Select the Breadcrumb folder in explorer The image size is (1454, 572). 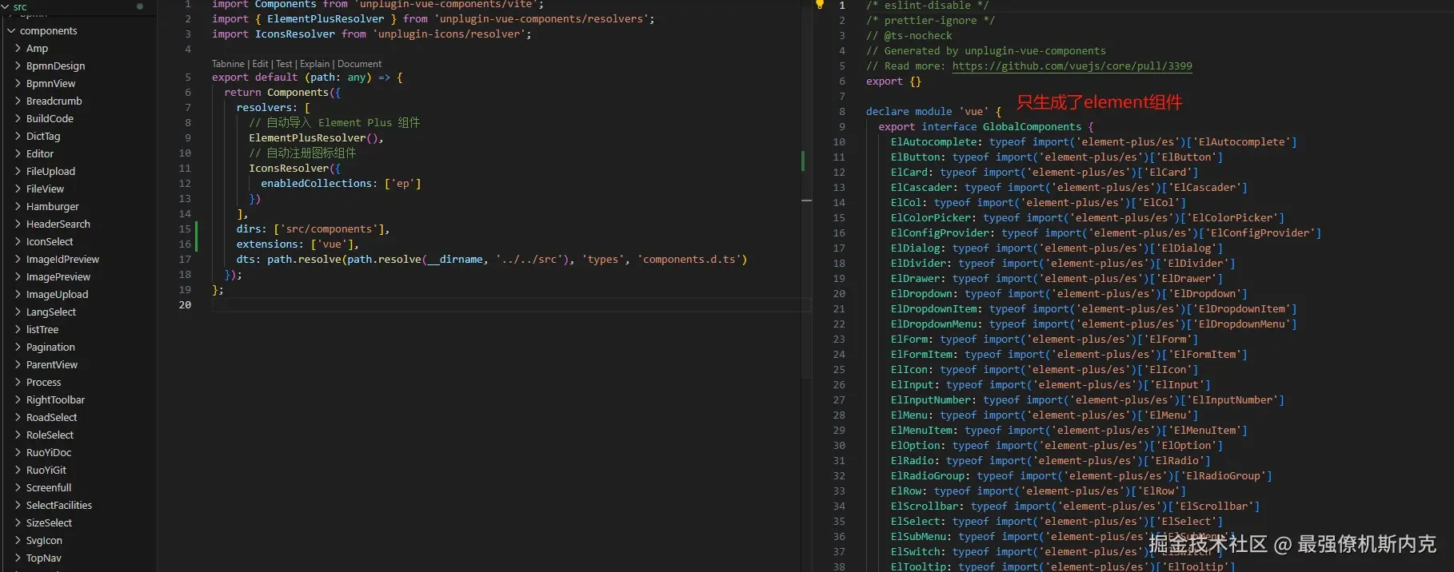[54, 101]
